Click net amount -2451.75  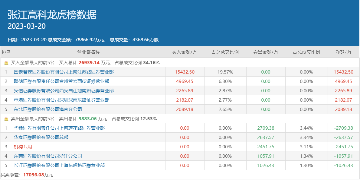[x=343, y=147]
